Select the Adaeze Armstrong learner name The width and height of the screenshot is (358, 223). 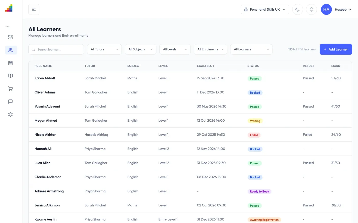pos(49,191)
